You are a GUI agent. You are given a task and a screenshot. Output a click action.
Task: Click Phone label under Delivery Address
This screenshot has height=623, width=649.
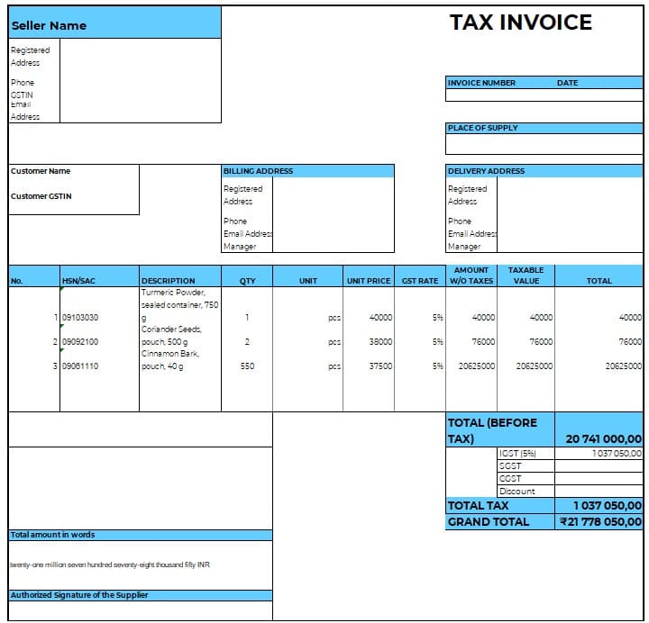coord(460,221)
